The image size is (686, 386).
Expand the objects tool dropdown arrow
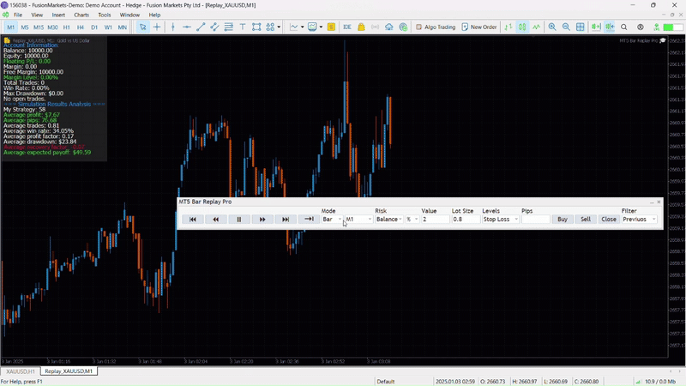[279, 27]
